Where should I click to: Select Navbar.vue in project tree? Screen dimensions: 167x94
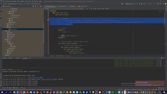(x=15, y=8)
